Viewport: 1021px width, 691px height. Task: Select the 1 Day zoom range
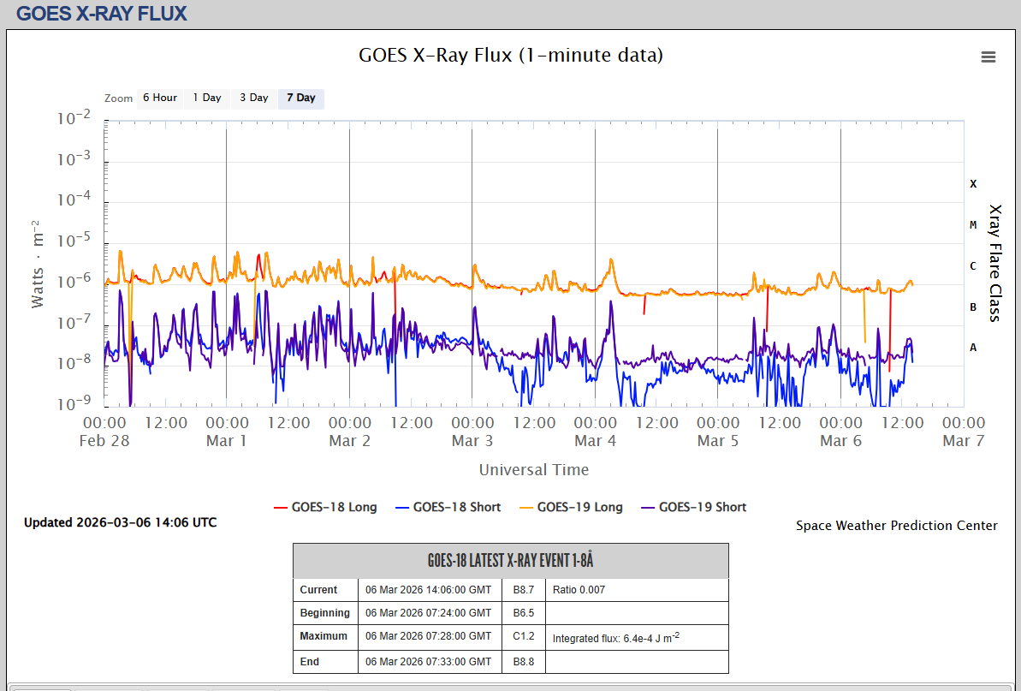click(x=207, y=98)
